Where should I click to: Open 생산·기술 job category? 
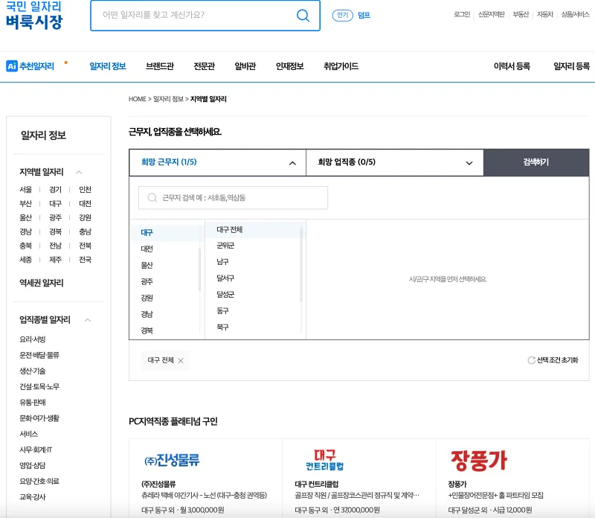pyautogui.click(x=33, y=371)
